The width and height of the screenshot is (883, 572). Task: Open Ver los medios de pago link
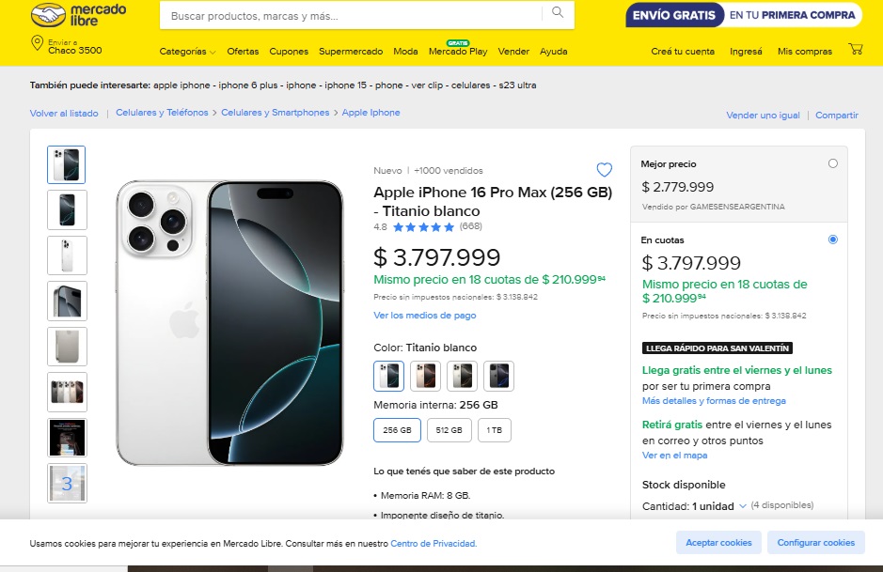[425, 316]
